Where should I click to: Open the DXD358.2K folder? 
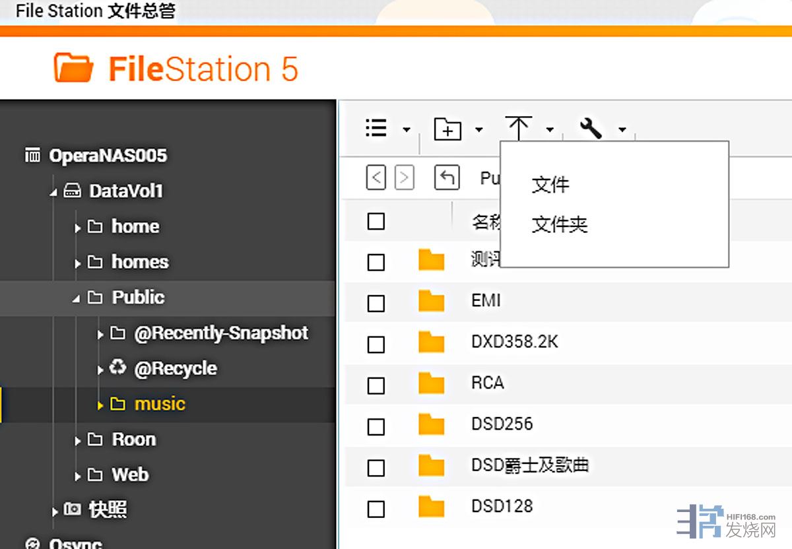(515, 342)
